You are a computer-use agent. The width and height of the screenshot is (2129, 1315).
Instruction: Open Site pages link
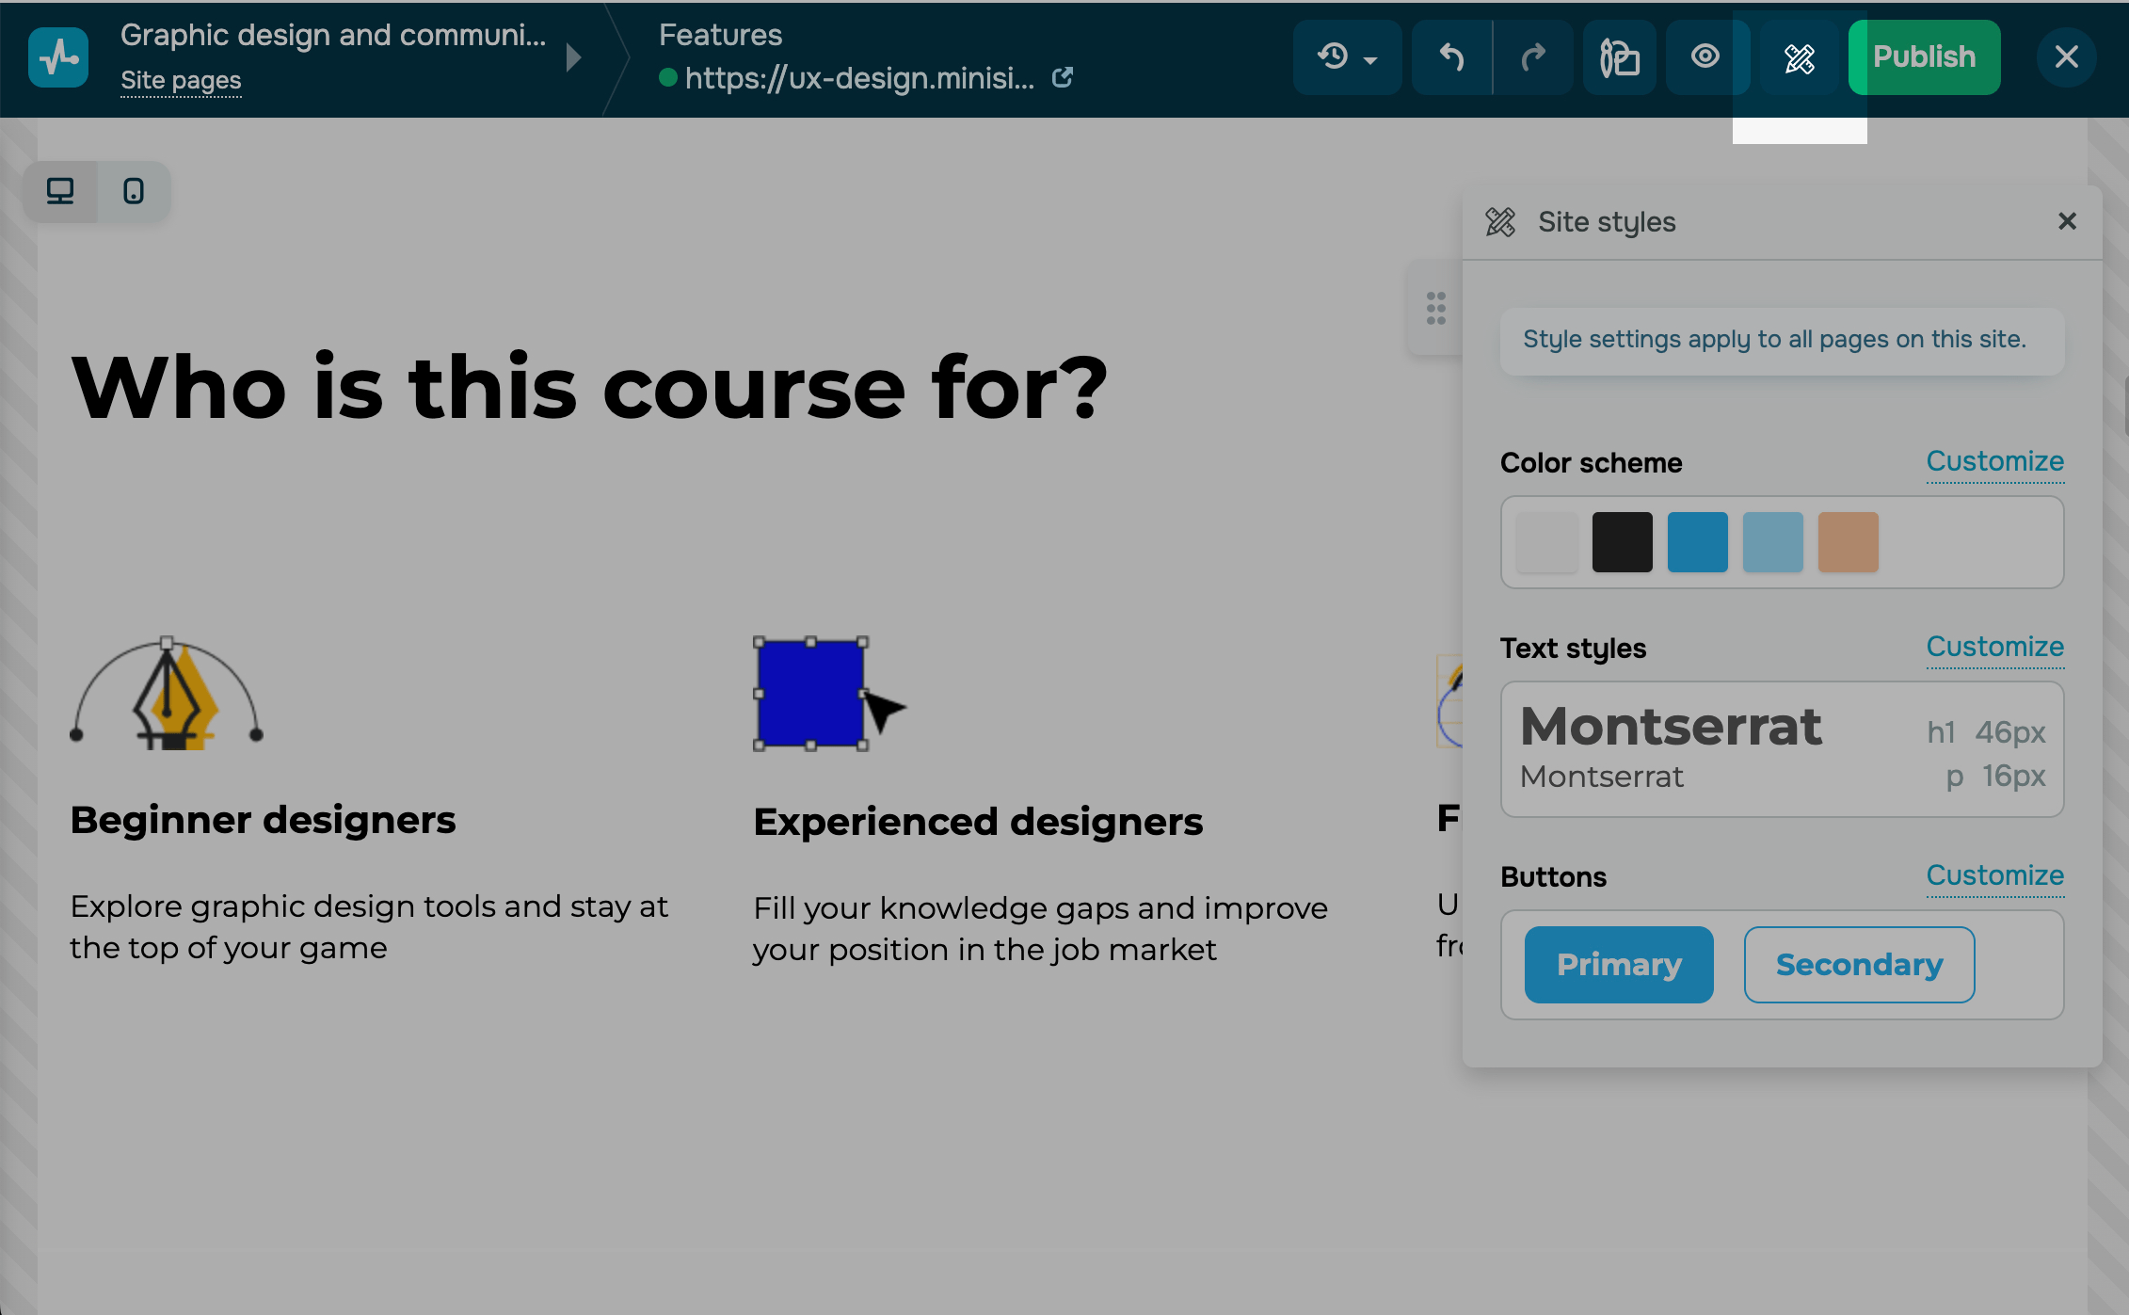[x=181, y=81]
